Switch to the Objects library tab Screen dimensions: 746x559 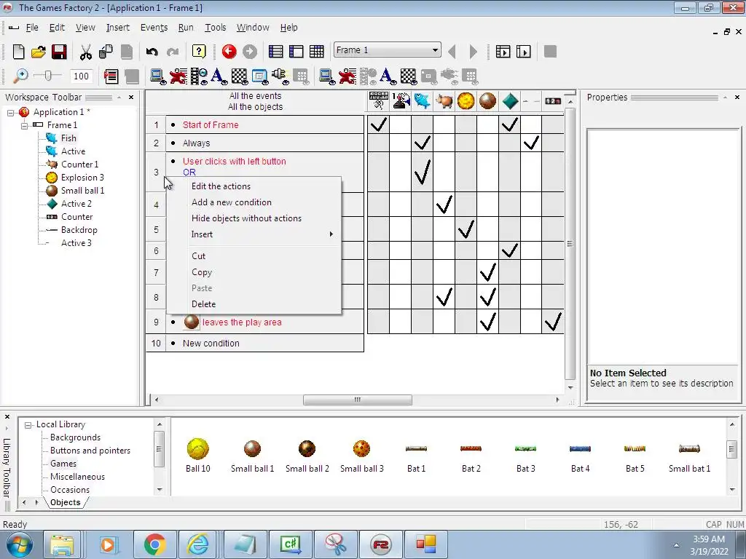[x=65, y=502]
